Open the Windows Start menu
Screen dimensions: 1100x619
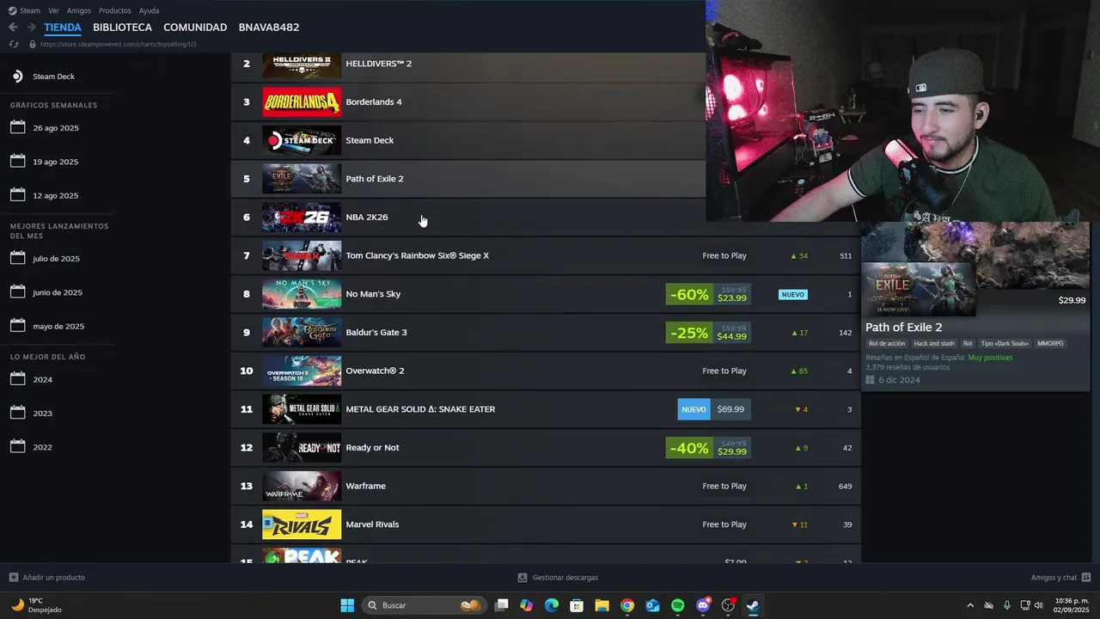347,605
